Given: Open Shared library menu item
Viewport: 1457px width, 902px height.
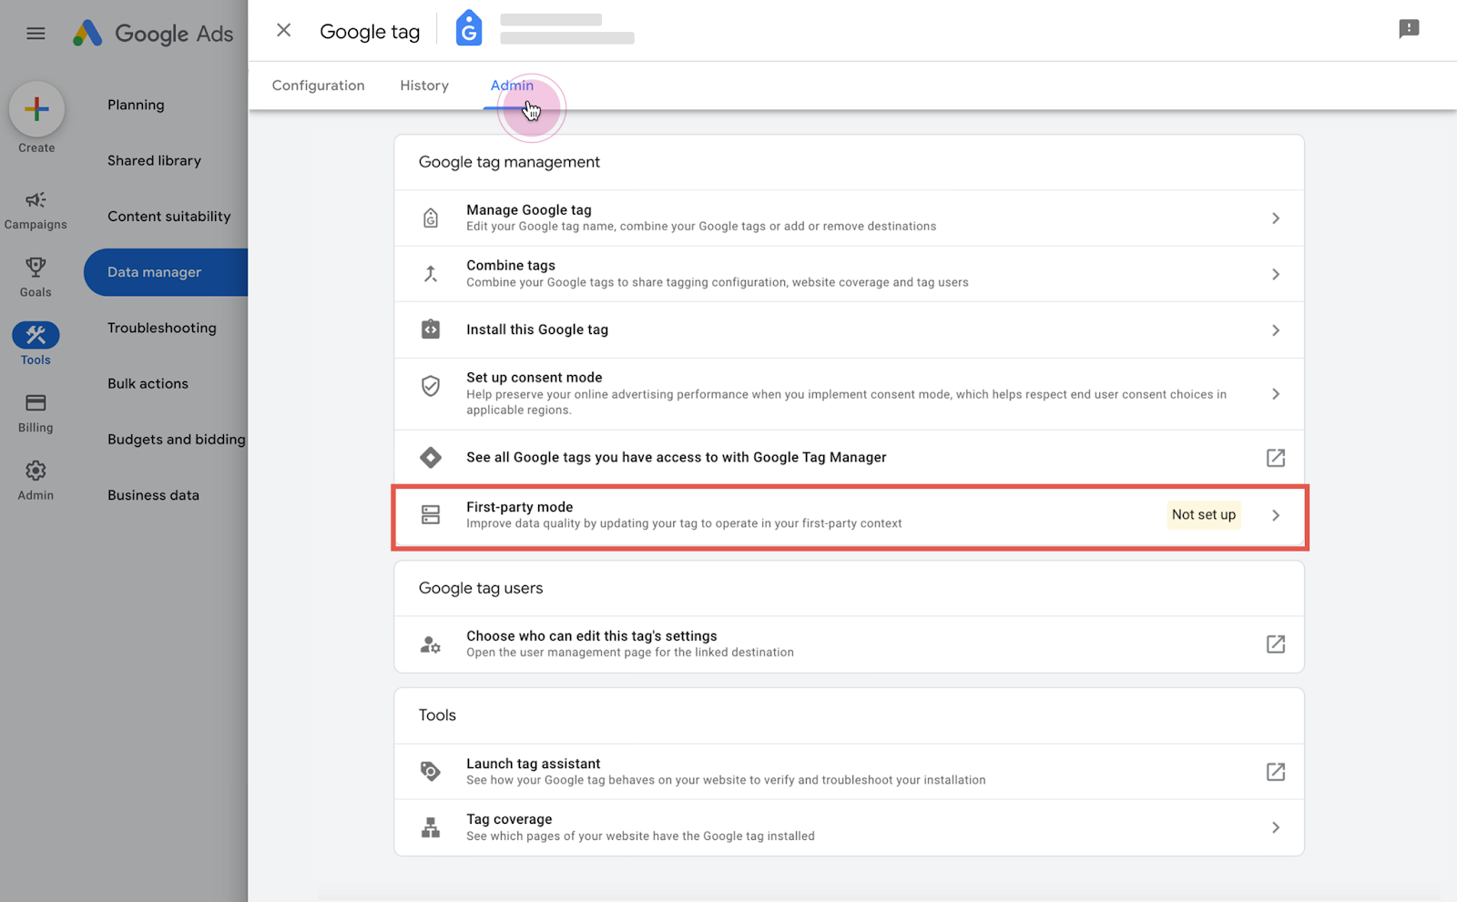Looking at the screenshot, I should [x=154, y=161].
